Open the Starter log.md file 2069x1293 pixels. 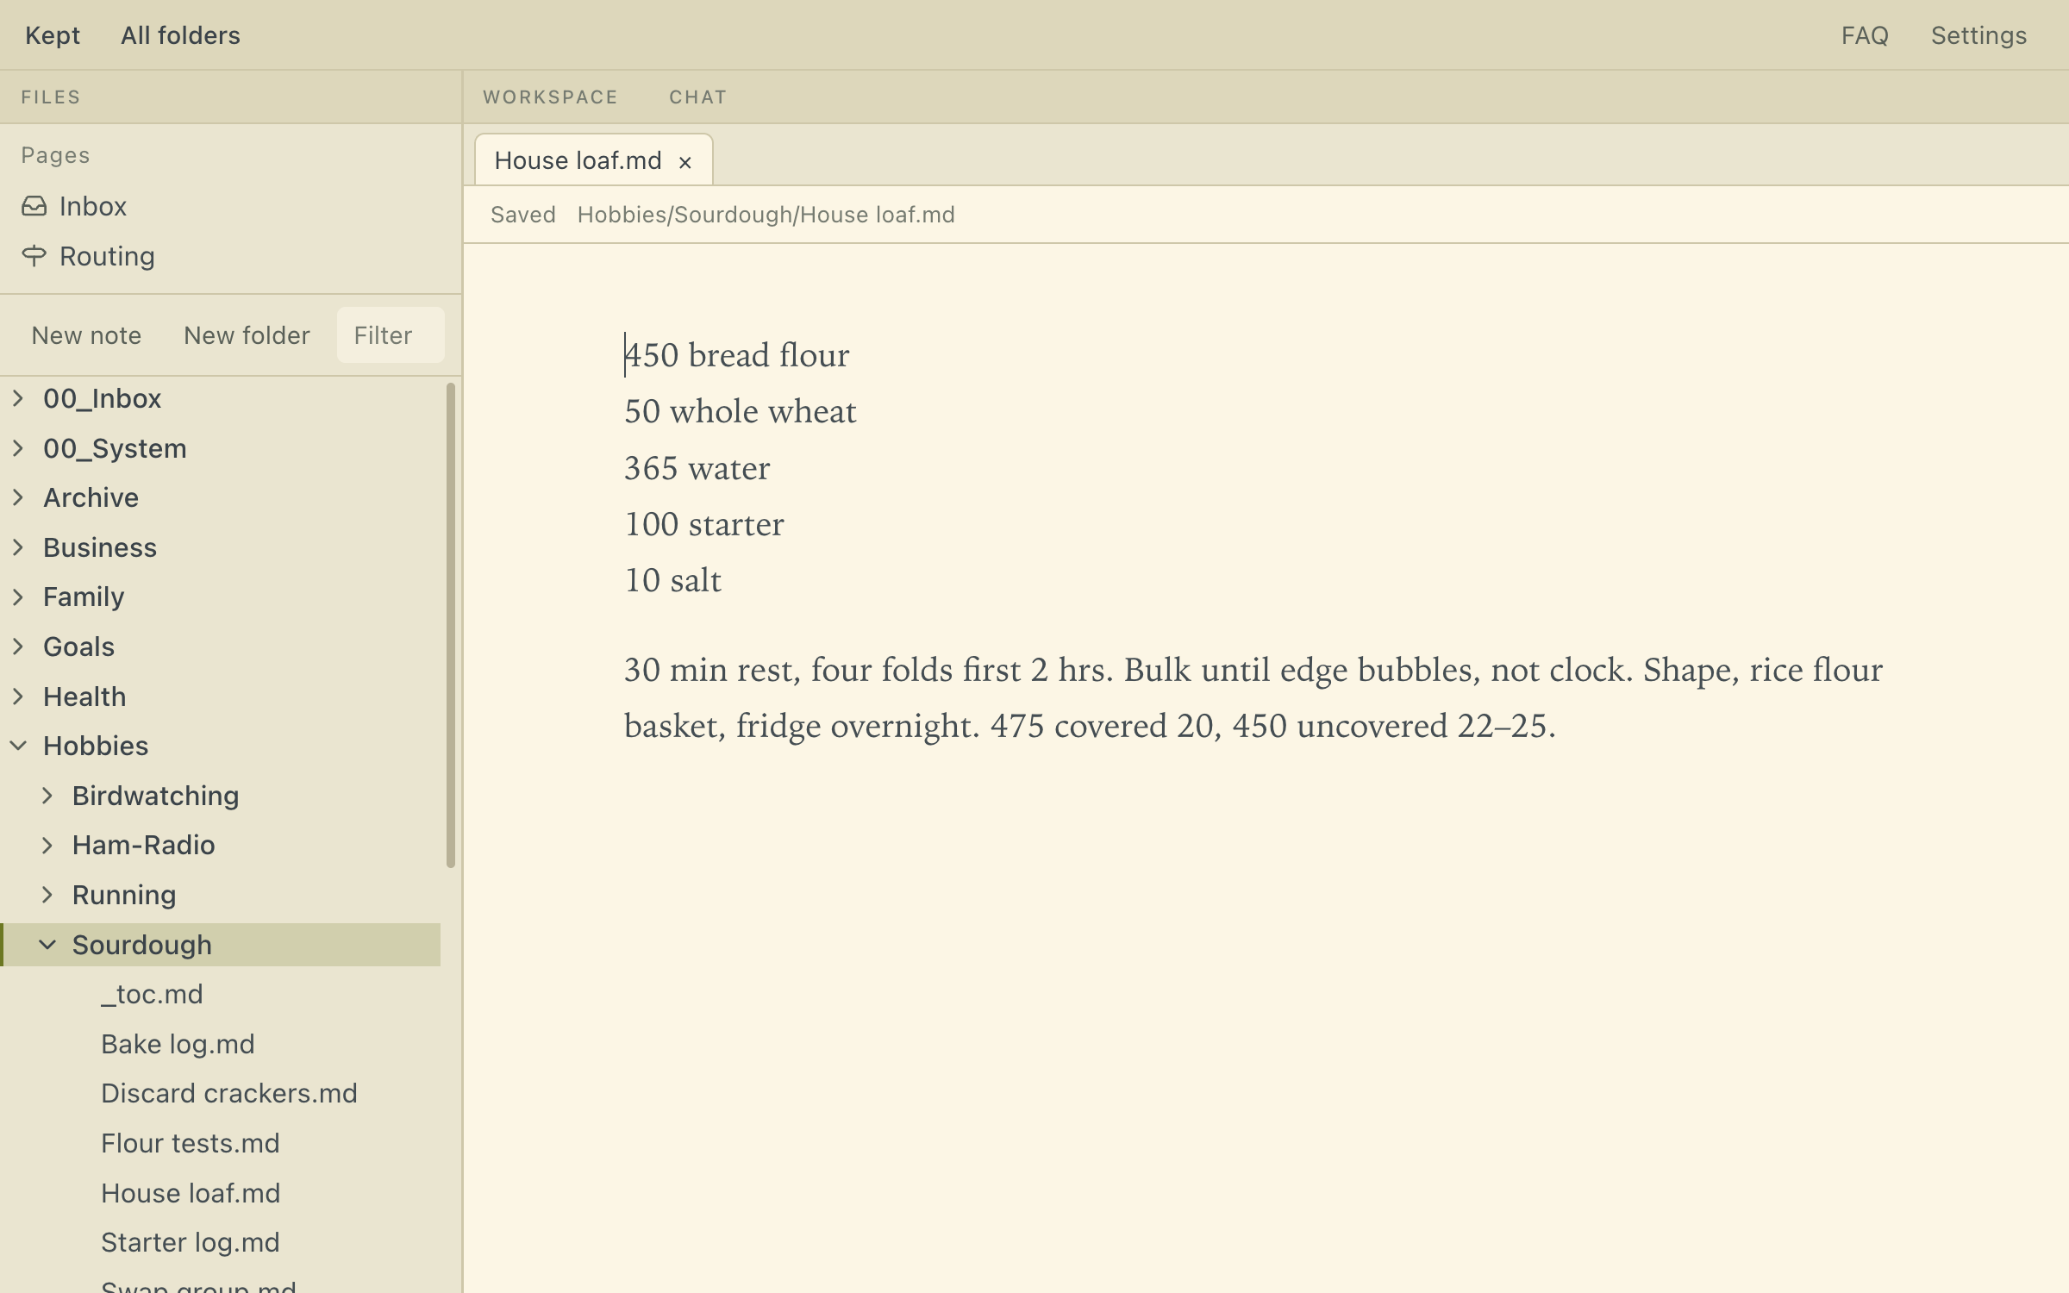click(x=191, y=1242)
